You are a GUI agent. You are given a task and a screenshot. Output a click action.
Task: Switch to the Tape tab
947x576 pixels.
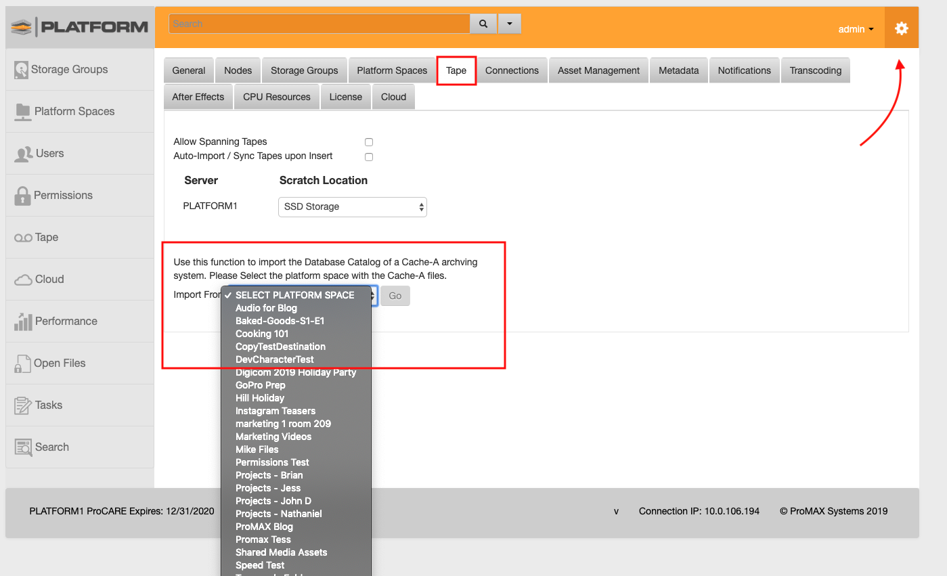(456, 70)
